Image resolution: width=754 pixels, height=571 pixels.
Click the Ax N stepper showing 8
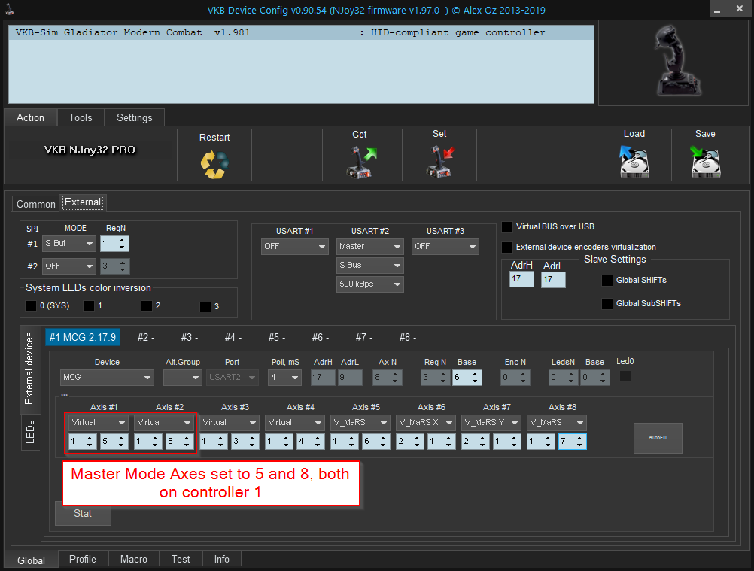[x=387, y=378]
